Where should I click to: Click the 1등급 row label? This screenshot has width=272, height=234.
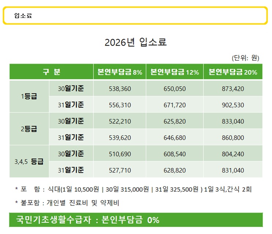point(29,96)
